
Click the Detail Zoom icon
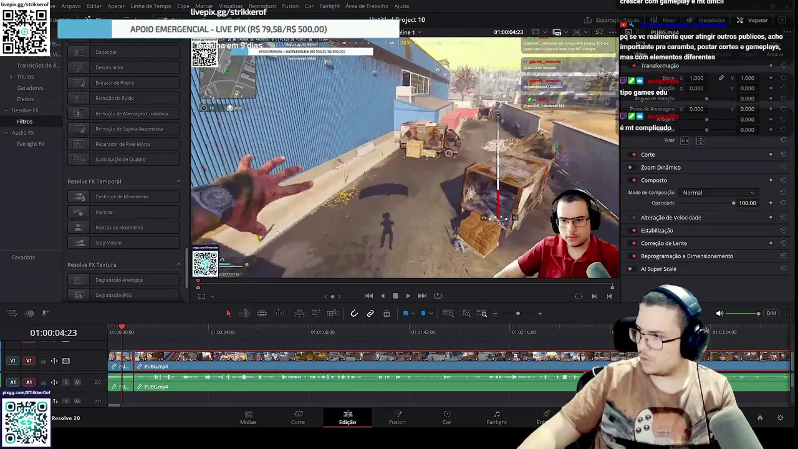click(466, 314)
